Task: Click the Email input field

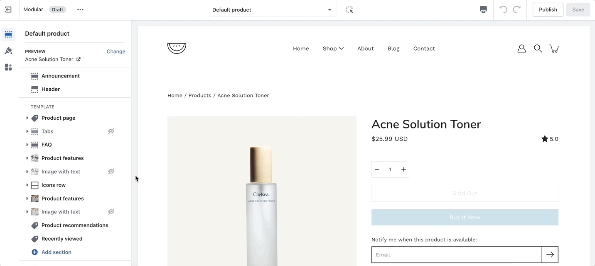Action: [456, 255]
